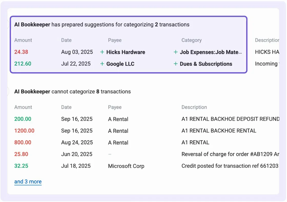Click the Category column header
287x202 pixels.
tap(191, 40)
